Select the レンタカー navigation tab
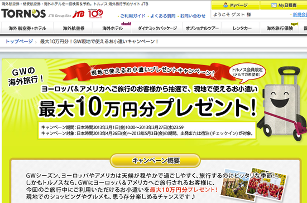307x203 pixels. click(x=242, y=28)
